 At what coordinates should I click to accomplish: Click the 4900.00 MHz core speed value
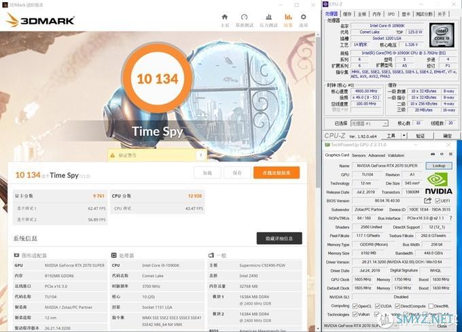[366, 91]
